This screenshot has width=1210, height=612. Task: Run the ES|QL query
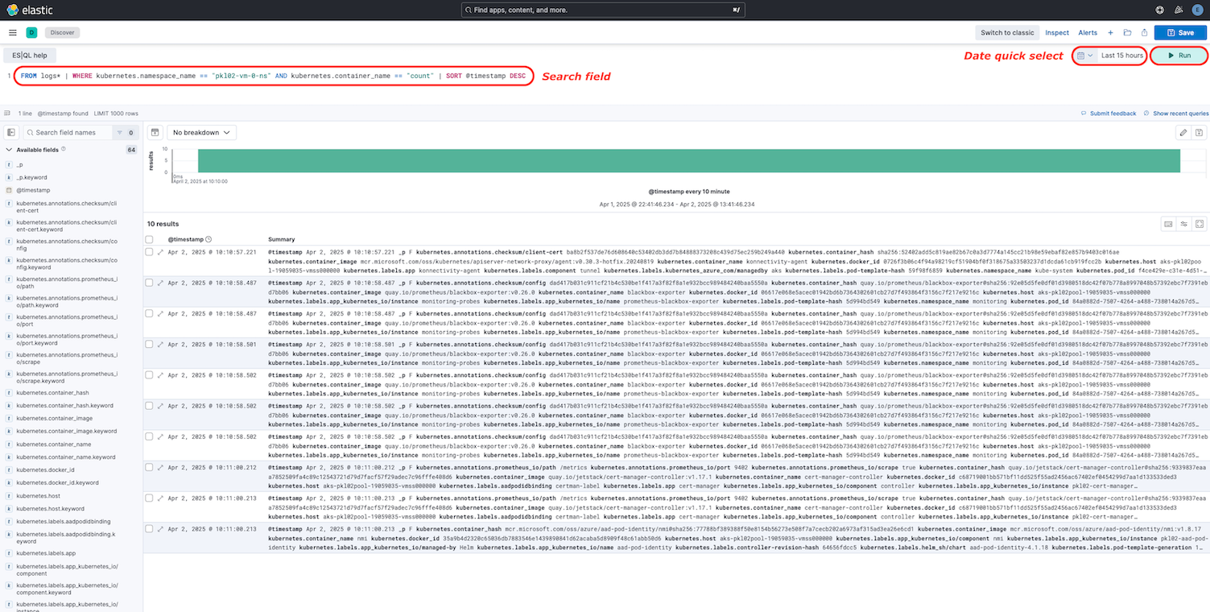pos(1179,55)
